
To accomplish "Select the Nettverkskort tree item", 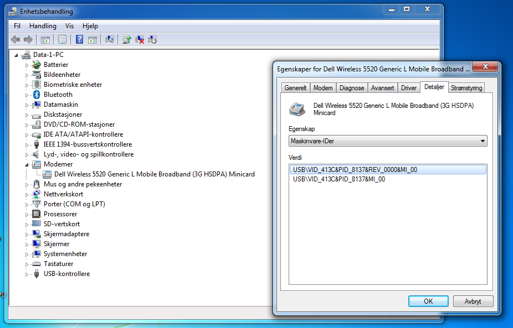I will tap(64, 194).
